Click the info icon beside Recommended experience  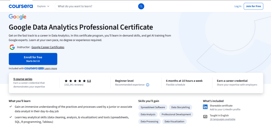click(x=148, y=85)
